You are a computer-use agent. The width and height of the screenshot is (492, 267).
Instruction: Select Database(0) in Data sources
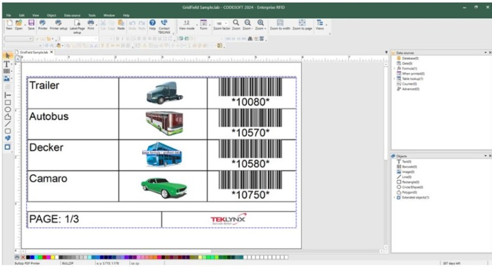408,58
